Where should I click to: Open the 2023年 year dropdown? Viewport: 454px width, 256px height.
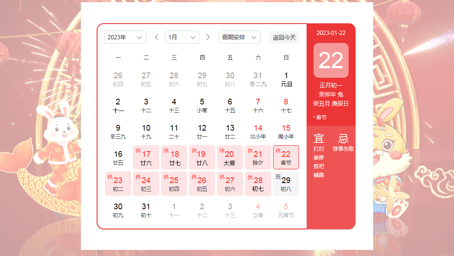[125, 38]
